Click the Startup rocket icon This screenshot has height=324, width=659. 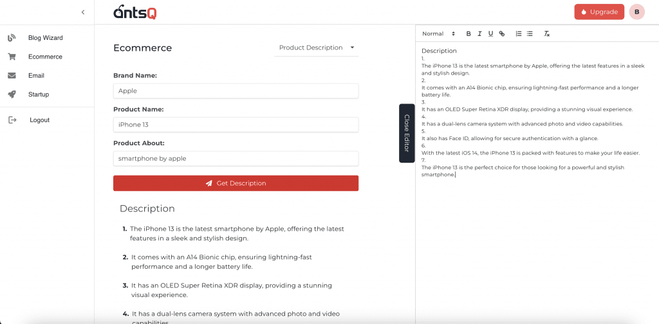(x=12, y=94)
